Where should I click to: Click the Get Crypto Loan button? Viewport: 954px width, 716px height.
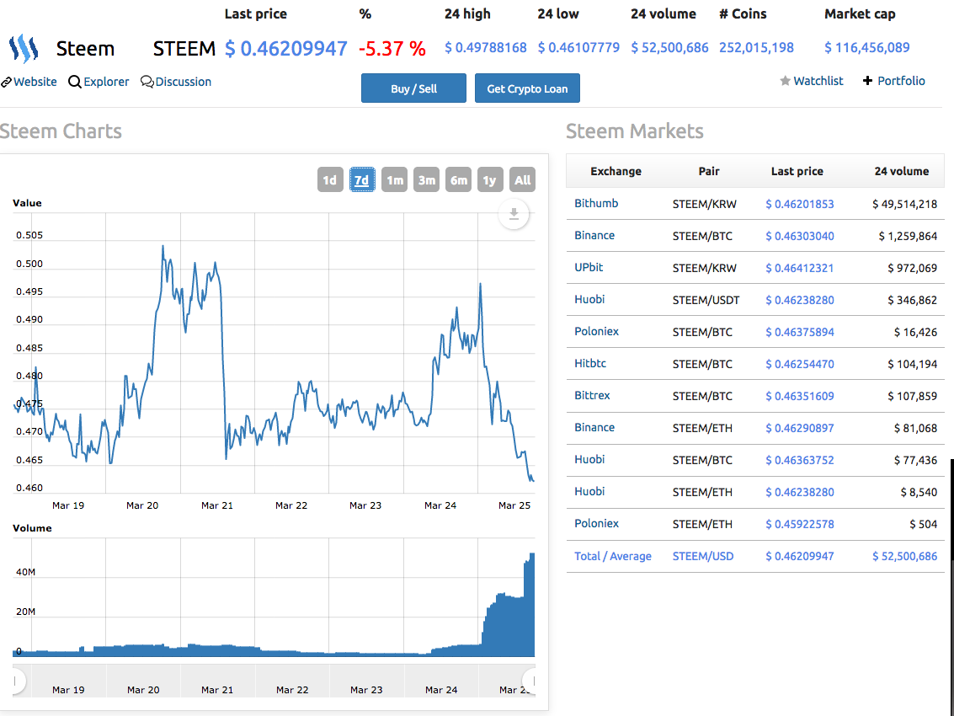(x=527, y=88)
